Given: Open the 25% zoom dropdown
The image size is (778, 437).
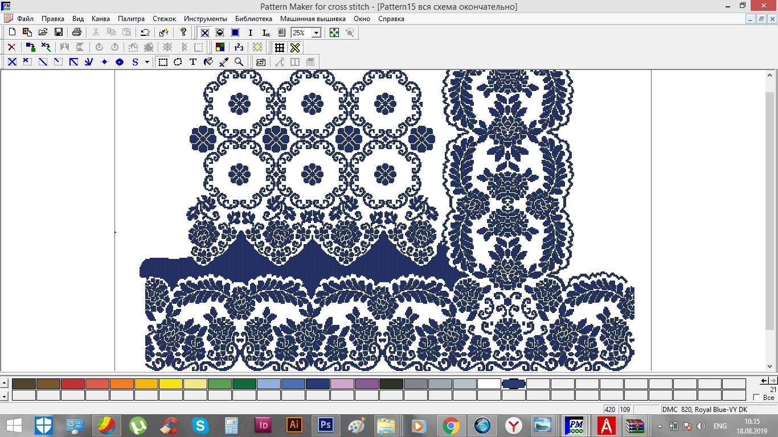Looking at the screenshot, I should (316, 33).
